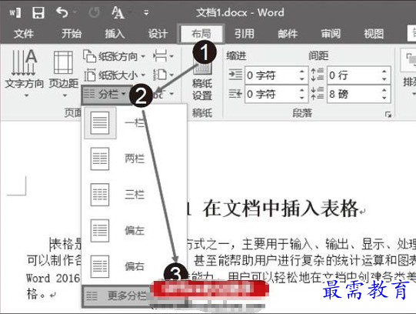The height and width of the screenshot is (314, 416).
Task: Click the left indent icon
Action: point(235,75)
